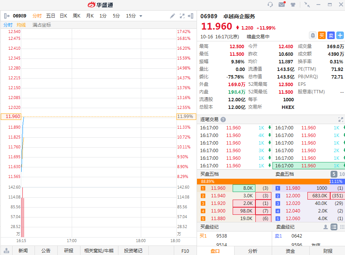Click the orange 买 buy button
This screenshot has height=255, width=345.
322,35
